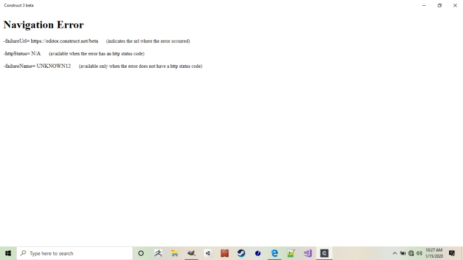Click "available when the error has an http status code"
This screenshot has width=463, height=260.
click(x=97, y=53)
